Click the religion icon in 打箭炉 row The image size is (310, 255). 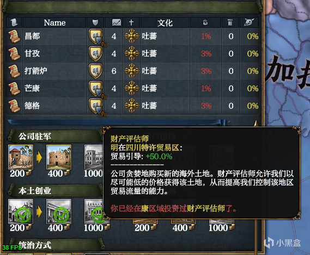tap(132, 71)
